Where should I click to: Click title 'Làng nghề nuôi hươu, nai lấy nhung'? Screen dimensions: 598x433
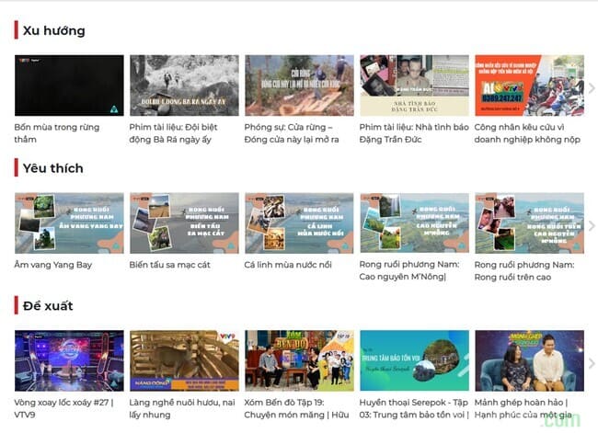(x=182, y=408)
